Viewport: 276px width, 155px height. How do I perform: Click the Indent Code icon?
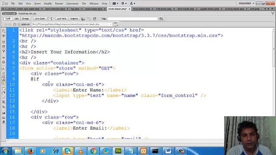click(3, 113)
